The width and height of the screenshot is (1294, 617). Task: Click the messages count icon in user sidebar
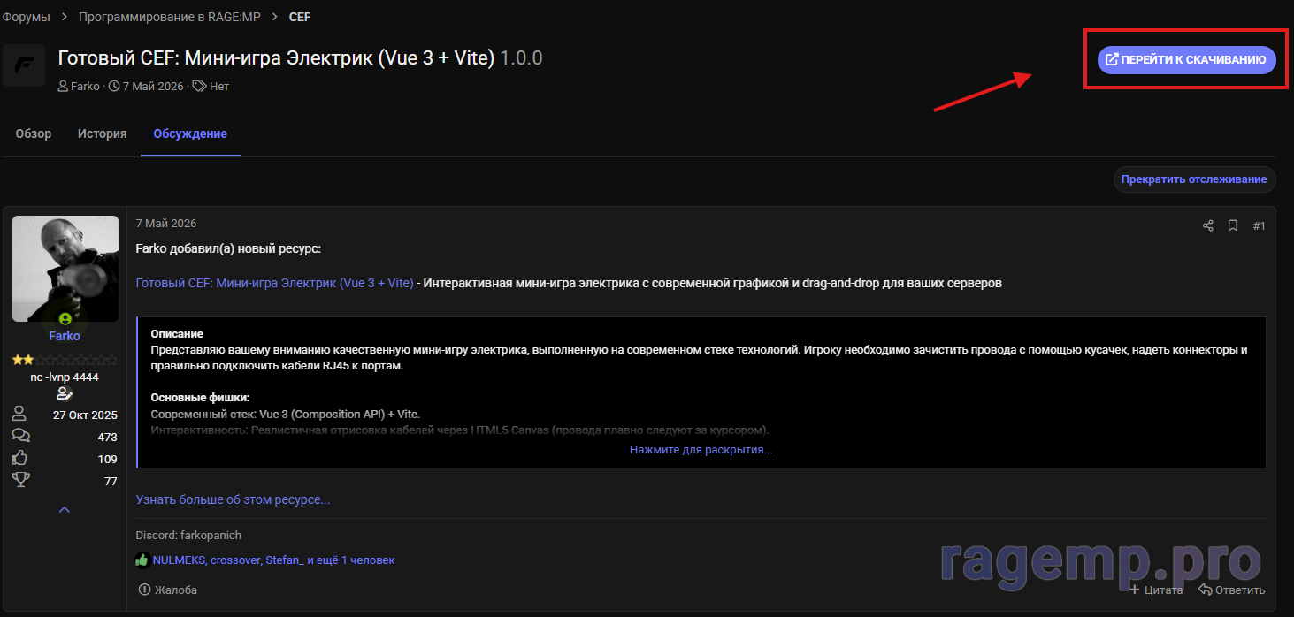(x=20, y=436)
